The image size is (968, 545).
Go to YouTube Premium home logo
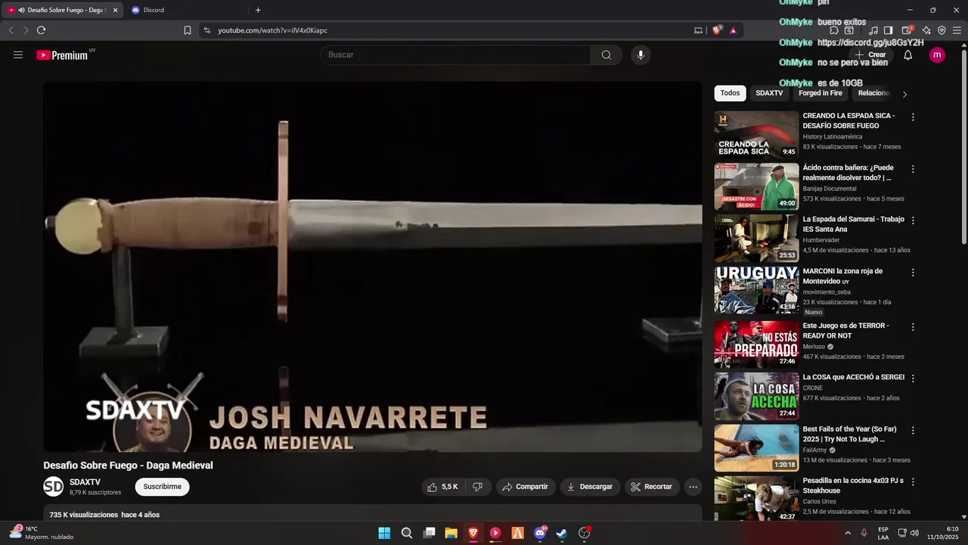coord(63,55)
